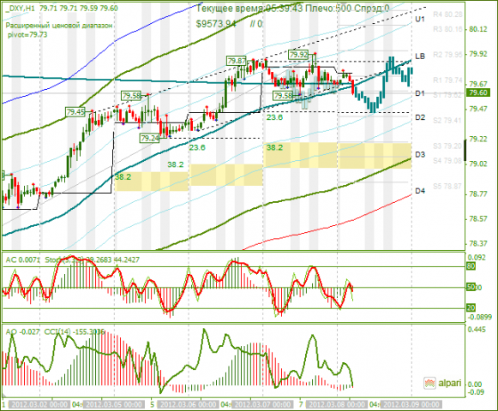Click the _DXY,H1 chart title
The height and width of the screenshot is (411, 498).
21,9
